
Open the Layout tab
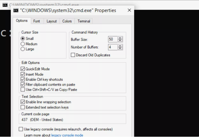pyautogui.click(x=52, y=21)
